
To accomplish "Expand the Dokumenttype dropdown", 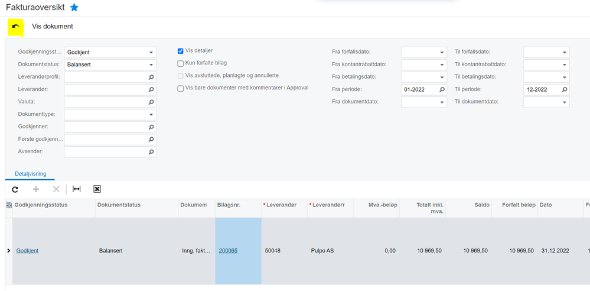I will click(151, 115).
